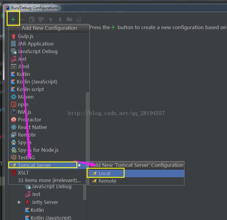Click the Move Up arrow icon
This screenshot has width=227, height=220.
(51, 20)
